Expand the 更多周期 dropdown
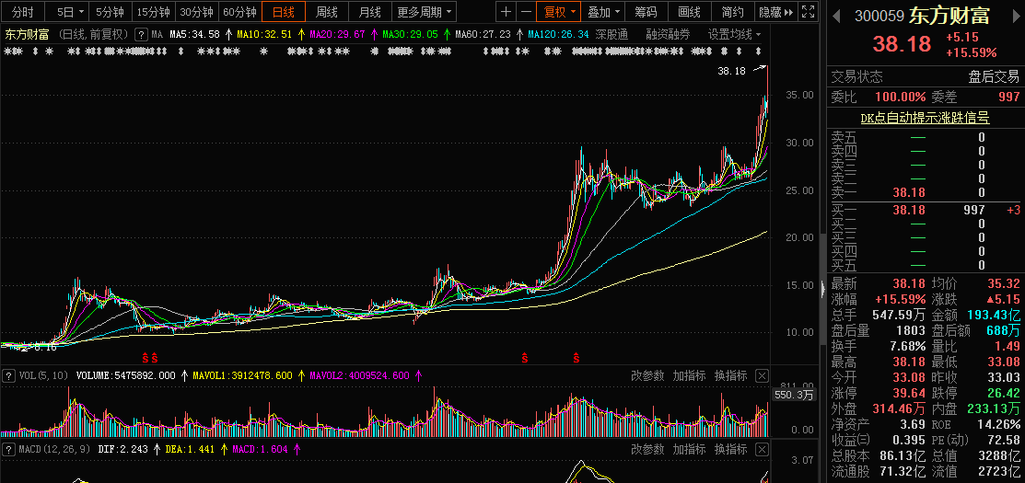The width and height of the screenshot is (1025, 483). (425, 12)
